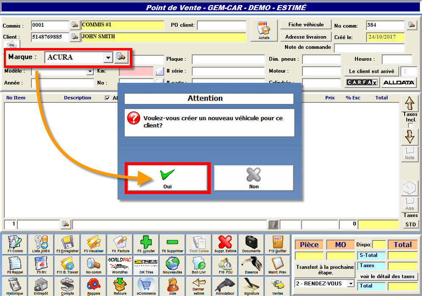Open the Rappels phone icon
Image resolution: width=422 pixels, height=296 pixels.
pos(94,286)
